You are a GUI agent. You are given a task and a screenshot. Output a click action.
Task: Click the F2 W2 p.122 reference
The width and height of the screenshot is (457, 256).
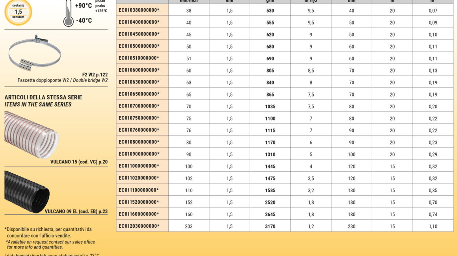(95, 74)
